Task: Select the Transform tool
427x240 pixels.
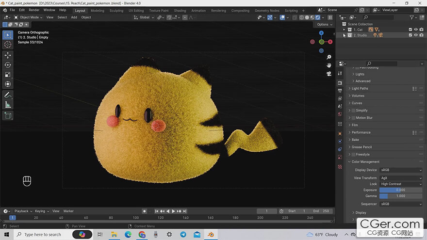Action: pos(8,84)
